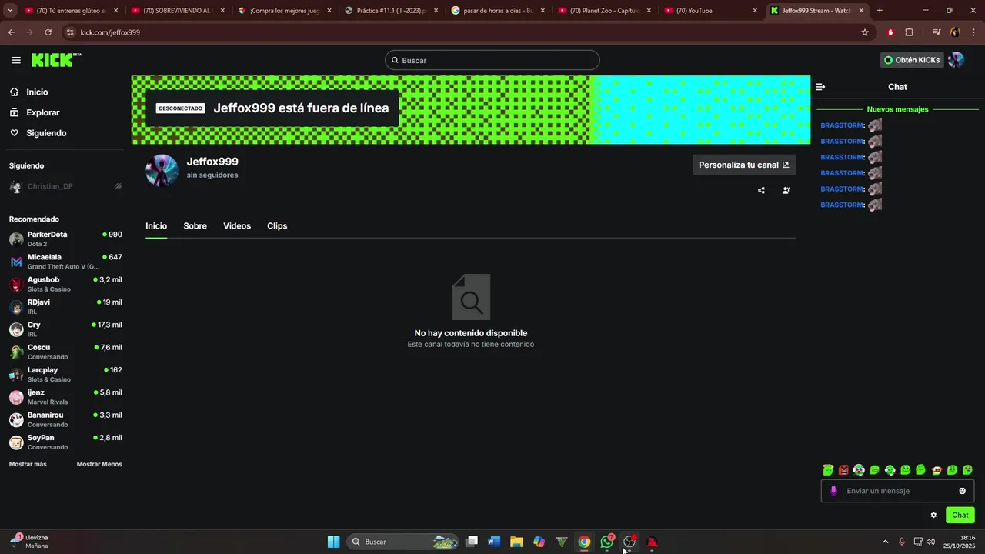Switch to the Sobre tab

(x=195, y=225)
